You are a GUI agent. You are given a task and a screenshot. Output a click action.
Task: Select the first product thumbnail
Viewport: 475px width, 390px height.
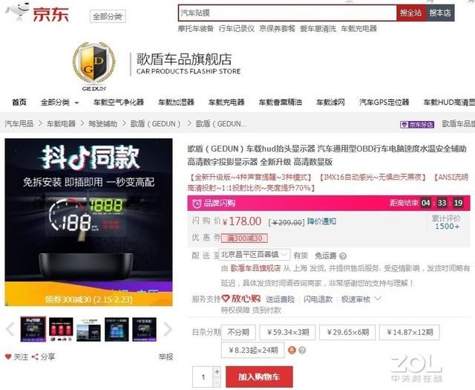tap(33, 329)
